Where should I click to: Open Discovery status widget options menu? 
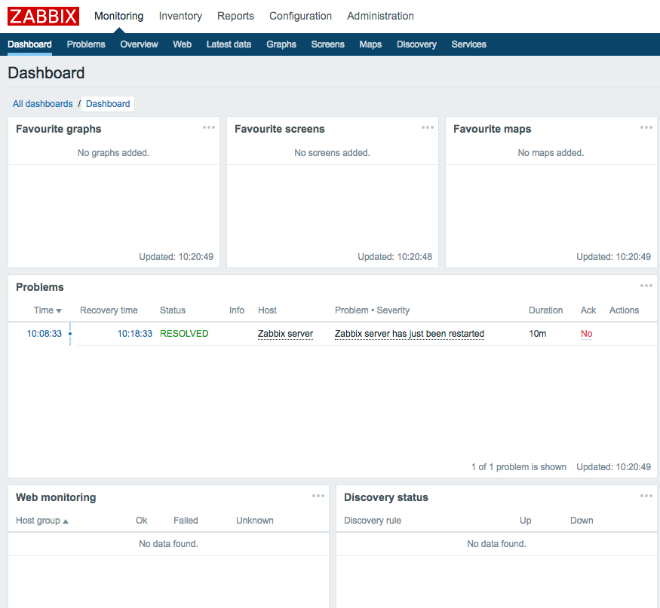[x=646, y=496]
